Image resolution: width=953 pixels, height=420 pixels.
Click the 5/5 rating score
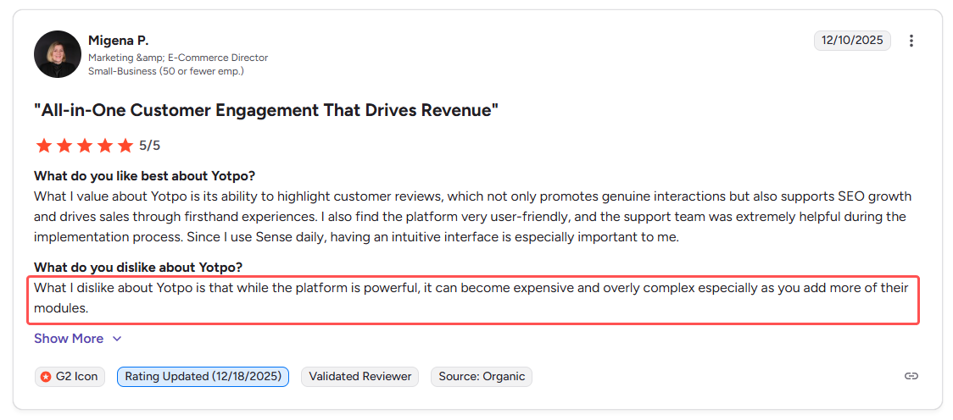coord(149,146)
